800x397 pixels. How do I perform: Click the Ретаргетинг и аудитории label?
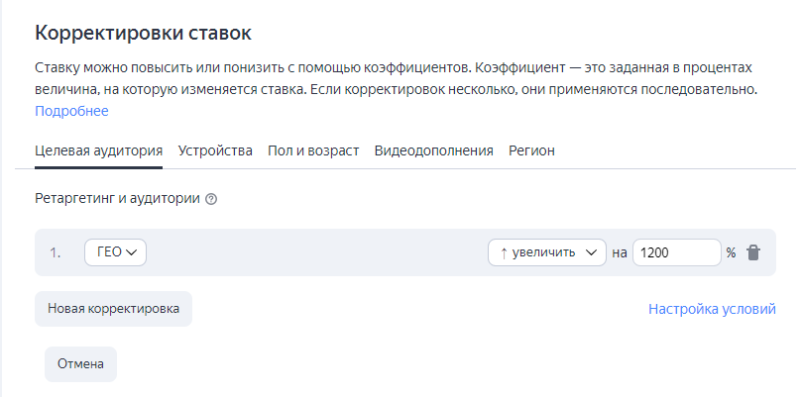pos(117,199)
